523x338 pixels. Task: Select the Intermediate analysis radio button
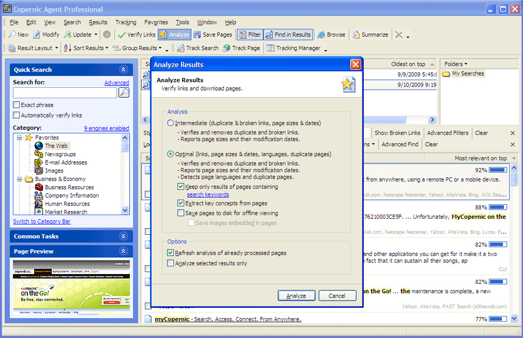(x=170, y=123)
